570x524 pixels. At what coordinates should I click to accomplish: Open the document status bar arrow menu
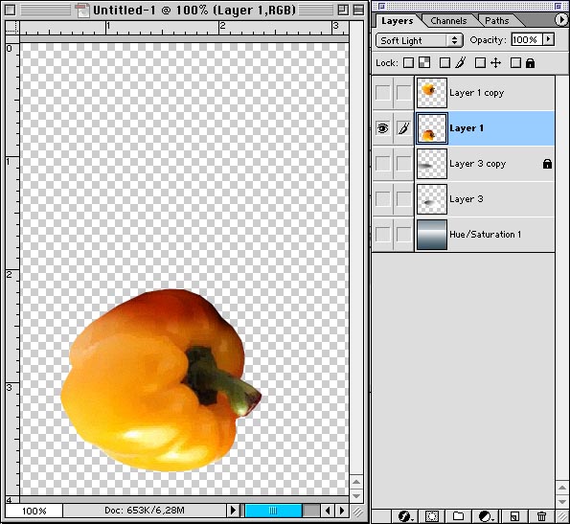click(233, 511)
